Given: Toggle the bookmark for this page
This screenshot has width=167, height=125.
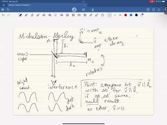Looking at the screenshot, I should point(153,10).
